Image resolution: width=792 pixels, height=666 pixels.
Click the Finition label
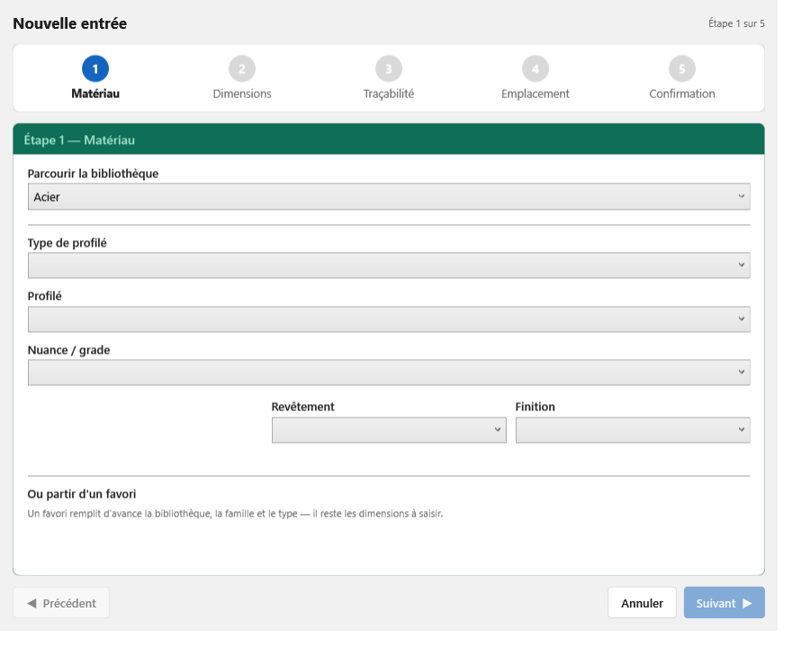[535, 407]
